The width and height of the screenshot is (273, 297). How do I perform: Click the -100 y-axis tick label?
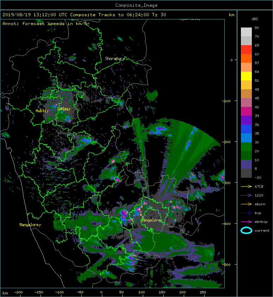226,101
